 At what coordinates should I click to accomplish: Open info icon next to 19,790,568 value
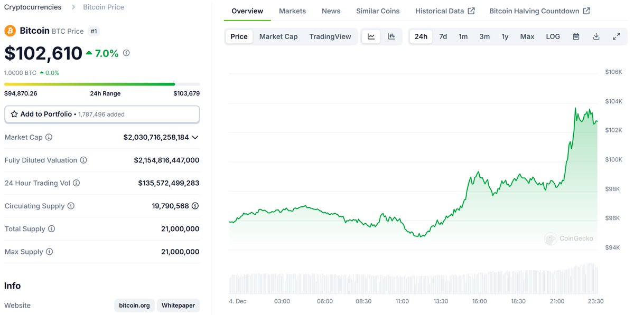point(195,206)
